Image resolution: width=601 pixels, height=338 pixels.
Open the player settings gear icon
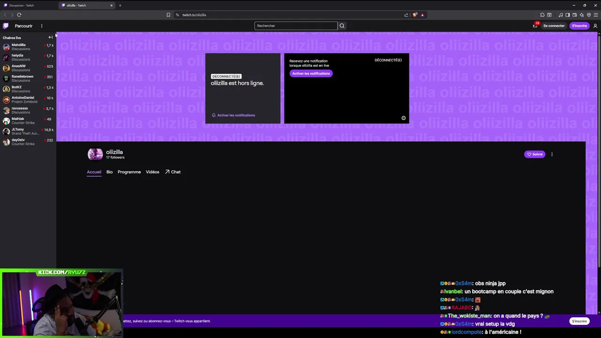pyautogui.click(x=403, y=118)
